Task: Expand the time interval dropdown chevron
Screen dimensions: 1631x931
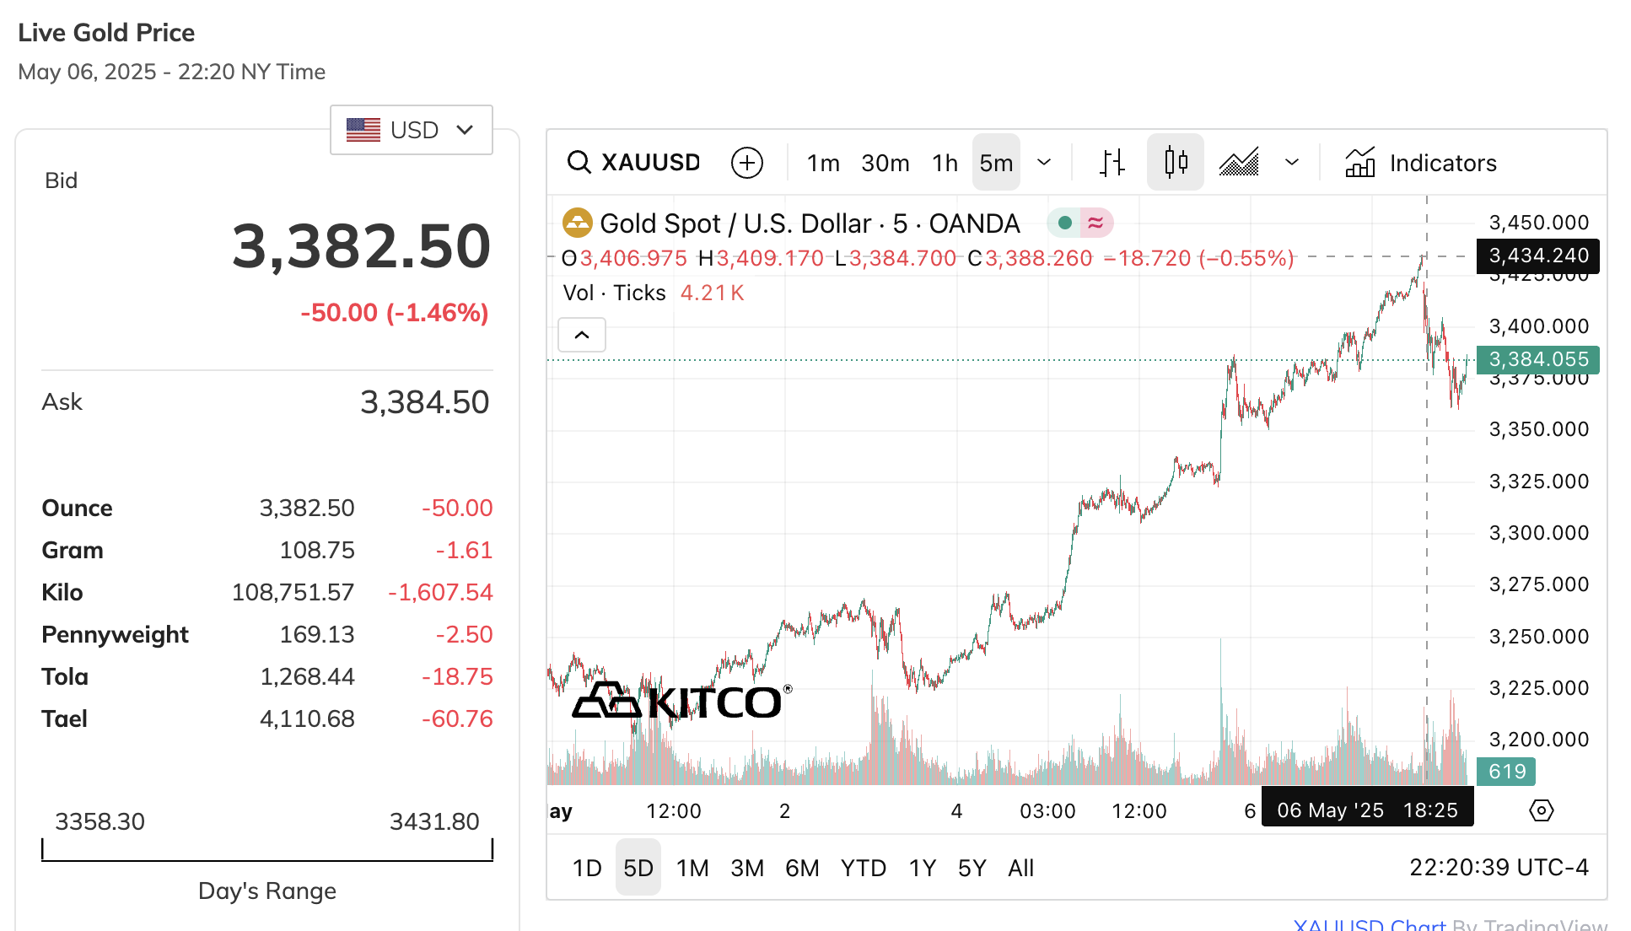Action: pos(1044,162)
